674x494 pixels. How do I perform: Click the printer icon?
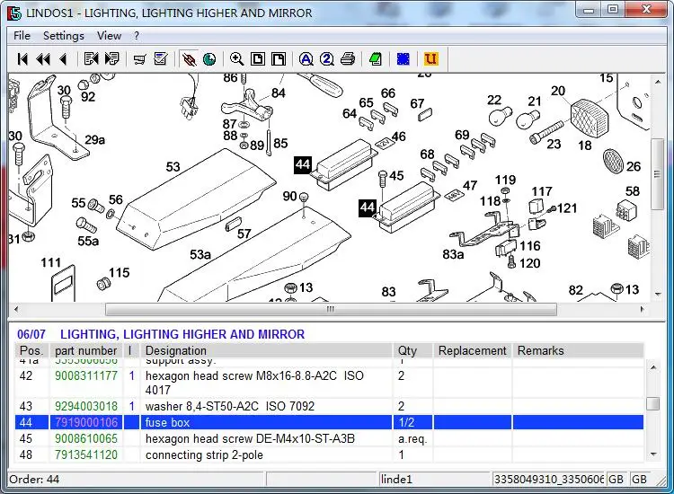pyautogui.click(x=348, y=59)
